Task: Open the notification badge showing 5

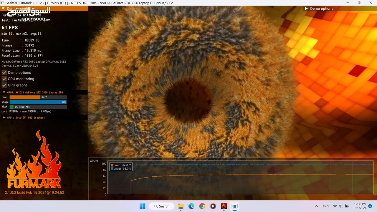Action: (370, 206)
